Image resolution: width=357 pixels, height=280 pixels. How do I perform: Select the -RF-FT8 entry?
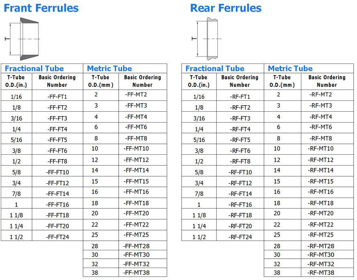[x=240, y=161]
